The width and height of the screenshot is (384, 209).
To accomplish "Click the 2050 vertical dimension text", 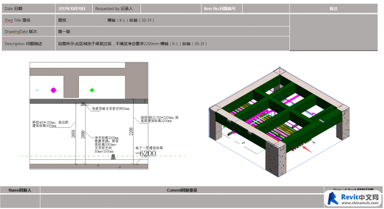I will [x=73, y=134].
